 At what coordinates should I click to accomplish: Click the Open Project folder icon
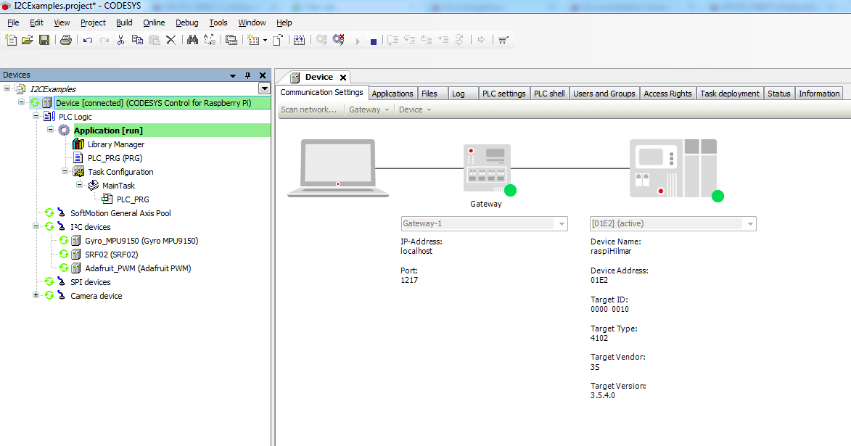(x=28, y=40)
